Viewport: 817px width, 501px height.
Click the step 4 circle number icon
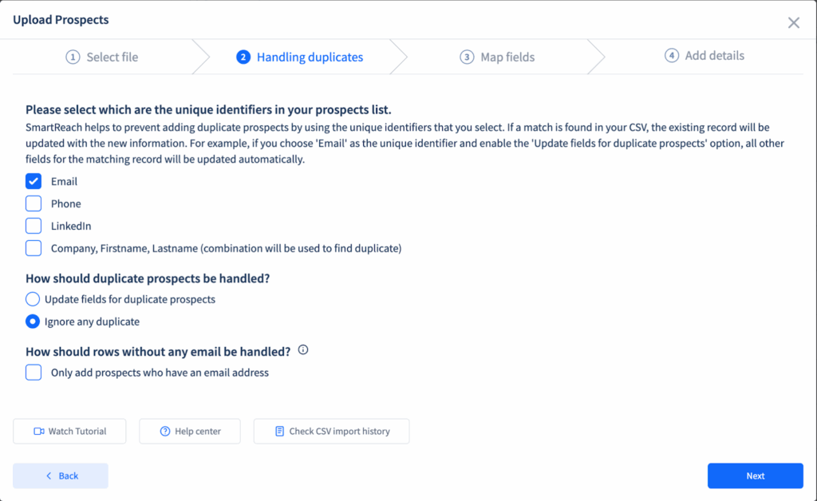(672, 55)
